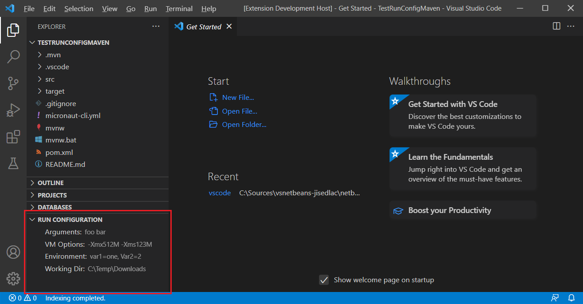
Task: Click the errors and warnings status indicator
Action: [x=23, y=298]
